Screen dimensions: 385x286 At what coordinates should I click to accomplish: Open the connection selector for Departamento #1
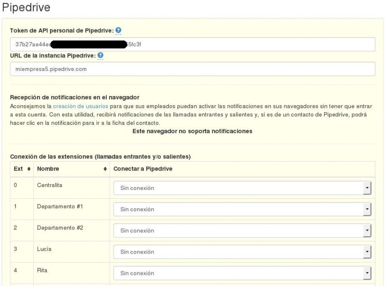tap(241, 209)
